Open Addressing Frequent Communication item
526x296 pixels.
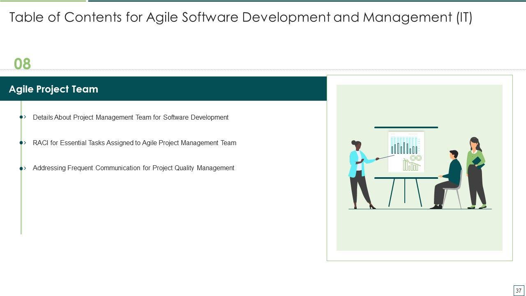click(133, 168)
